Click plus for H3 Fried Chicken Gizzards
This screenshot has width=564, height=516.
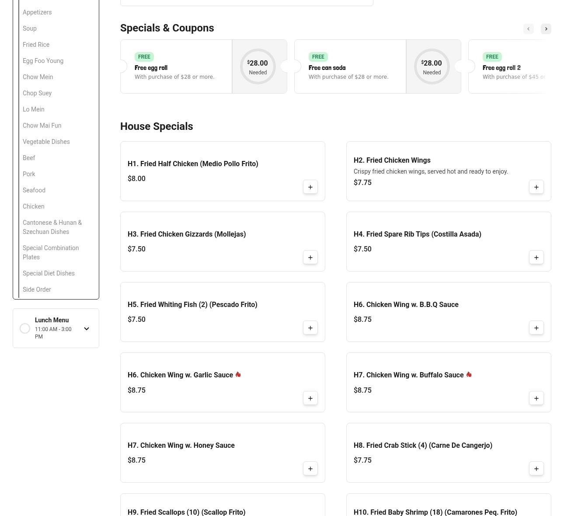point(310,258)
